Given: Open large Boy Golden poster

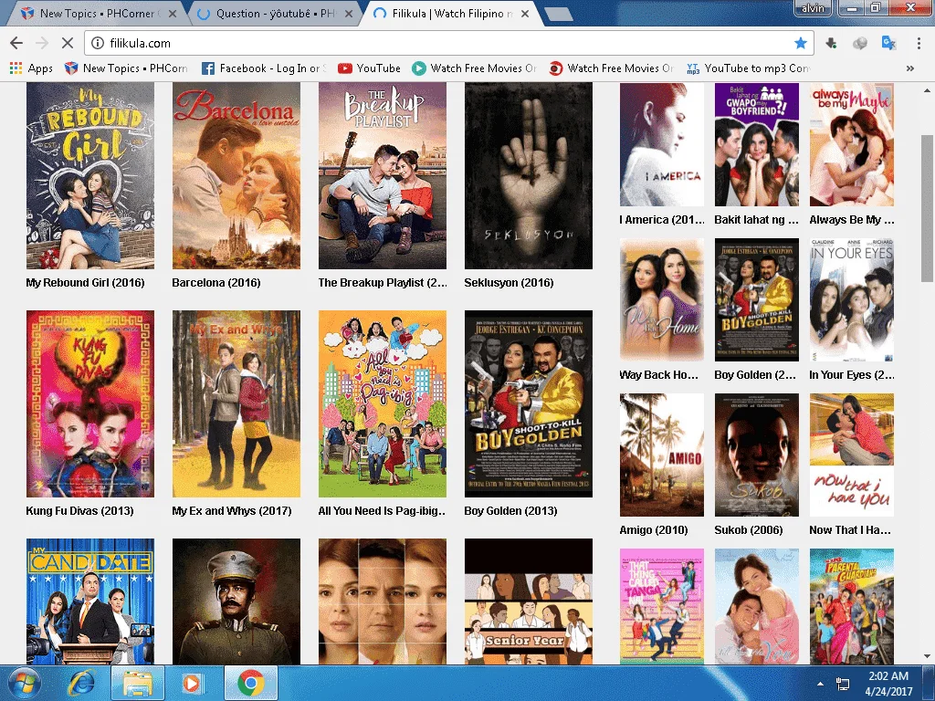Looking at the screenshot, I should [529, 403].
